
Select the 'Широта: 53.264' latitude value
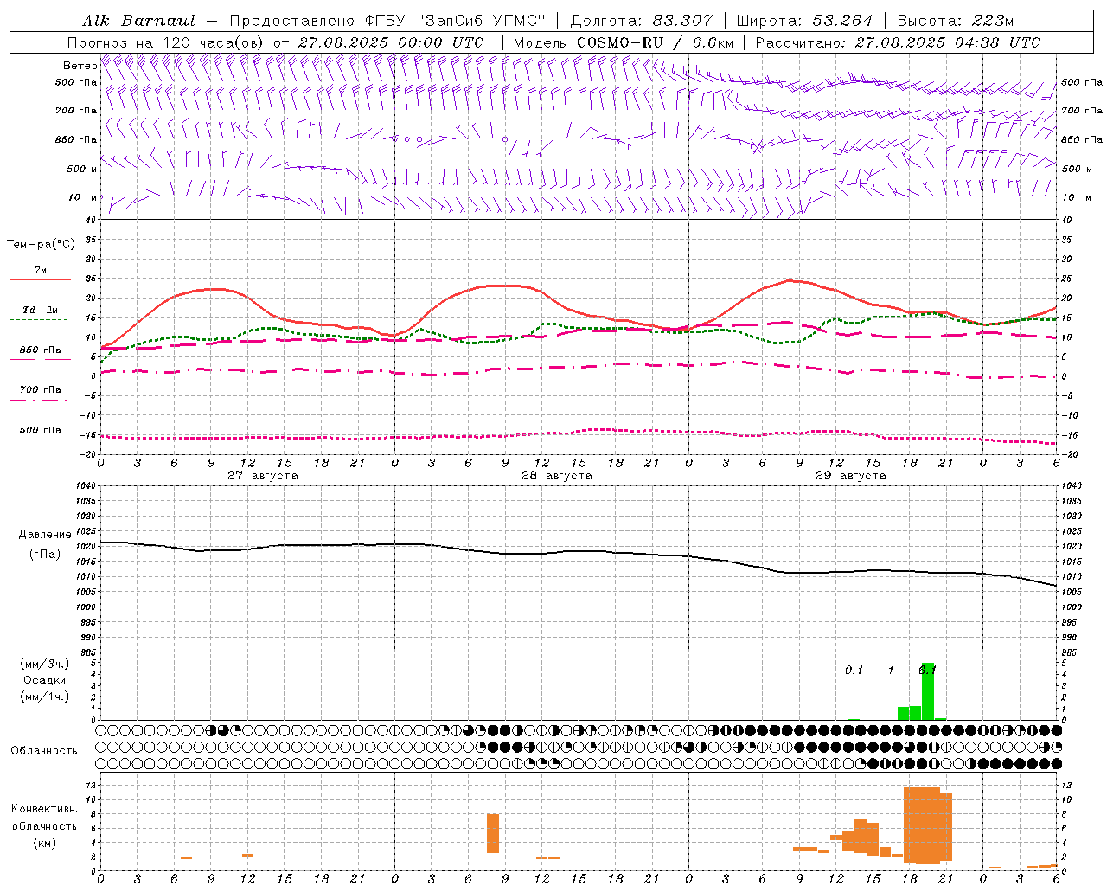(x=805, y=21)
